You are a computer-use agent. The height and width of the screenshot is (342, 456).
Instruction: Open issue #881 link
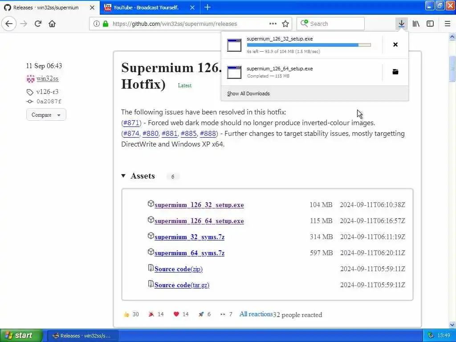(170, 134)
